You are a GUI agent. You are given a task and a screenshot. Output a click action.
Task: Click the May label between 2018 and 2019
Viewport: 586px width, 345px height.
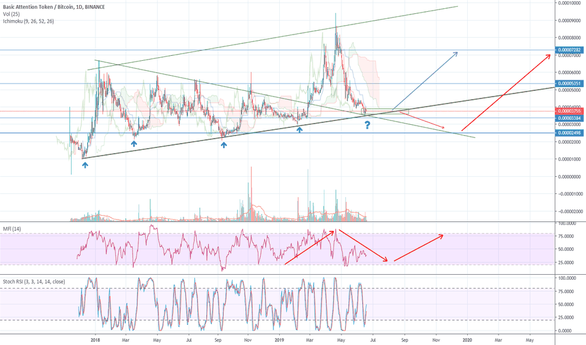coord(157,340)
